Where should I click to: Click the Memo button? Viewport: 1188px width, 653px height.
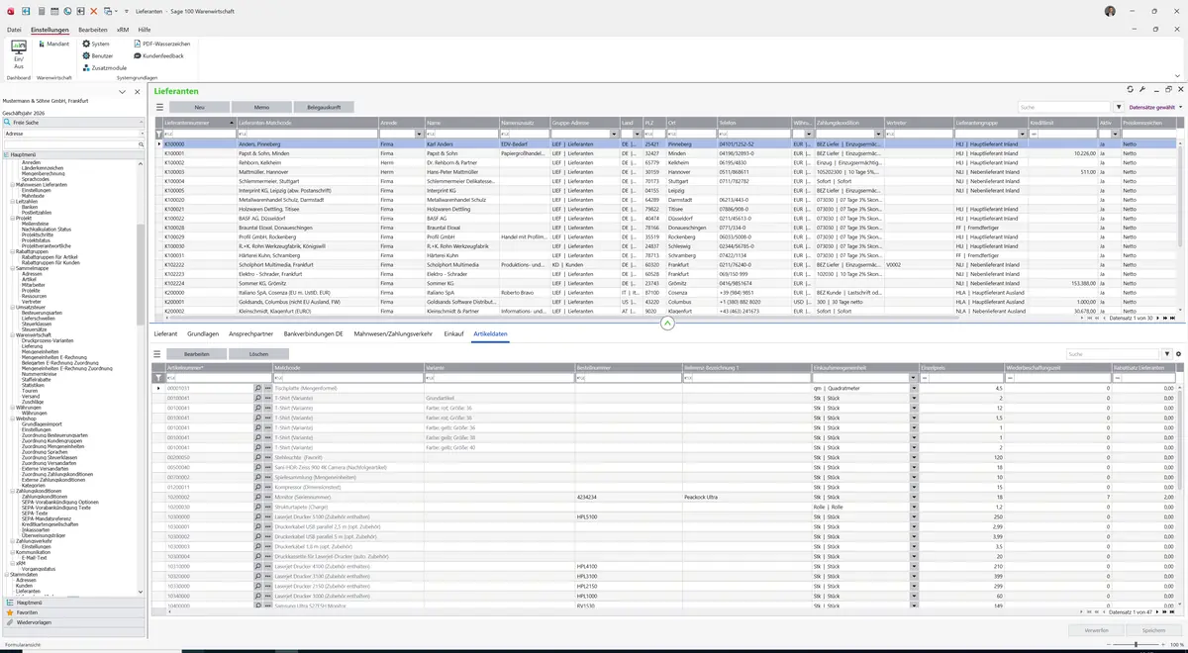click(x=261, y=107)
